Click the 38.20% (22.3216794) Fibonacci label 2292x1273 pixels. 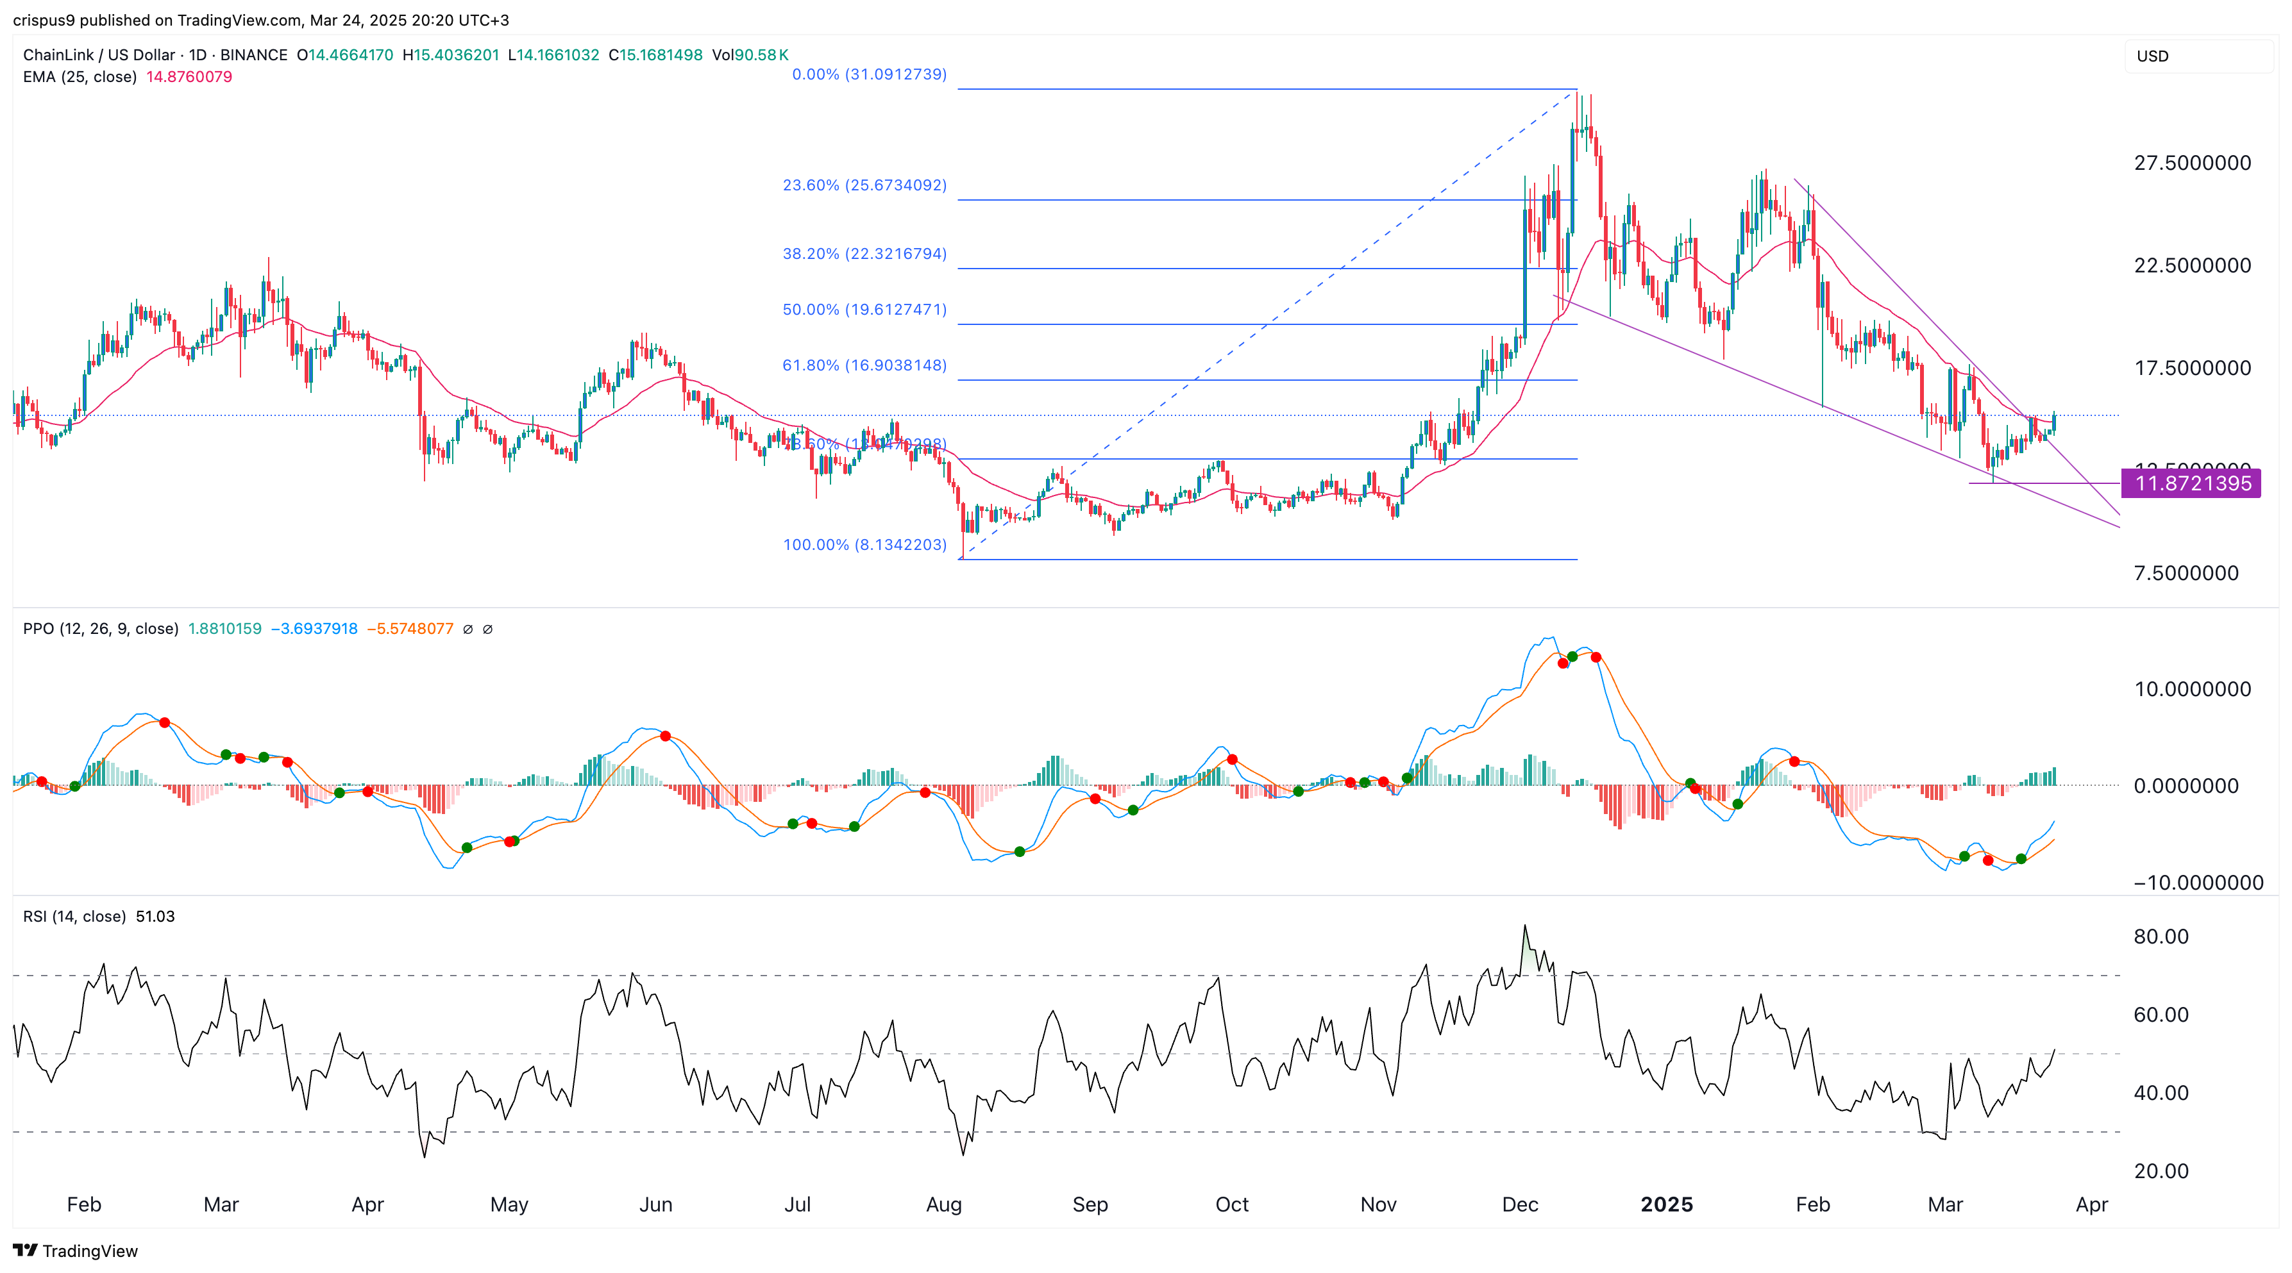click(x=865, y=254)
